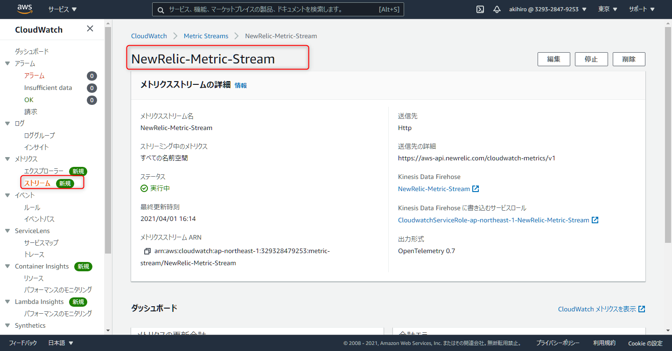Open プライバシーポリシー footer link

coord(558,343)
